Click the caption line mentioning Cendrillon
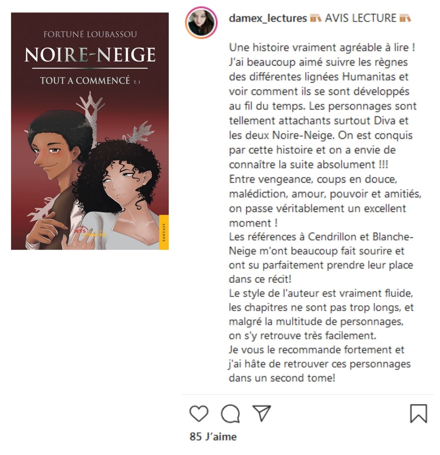Viewport: 440px width, 455px height. [x=321, y=237]
